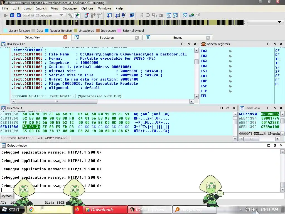
Task: Float the Hex View-1 panel
Action: coord(228,108)
